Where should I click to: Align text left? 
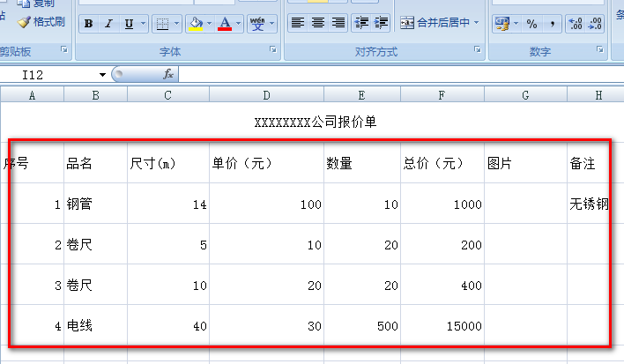point(298,23)
